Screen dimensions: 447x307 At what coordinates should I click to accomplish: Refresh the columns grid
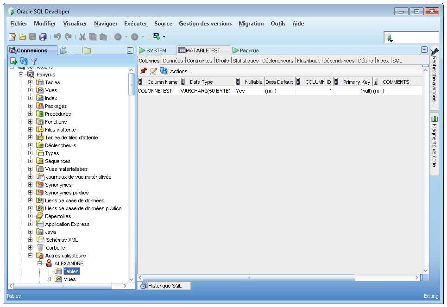[164, 71]
